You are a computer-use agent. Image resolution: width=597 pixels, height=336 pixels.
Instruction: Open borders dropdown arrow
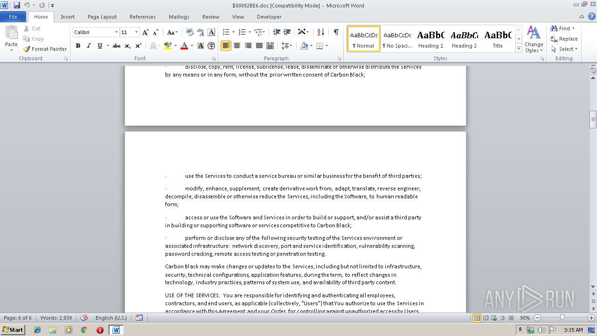click(x=326, y=46)
